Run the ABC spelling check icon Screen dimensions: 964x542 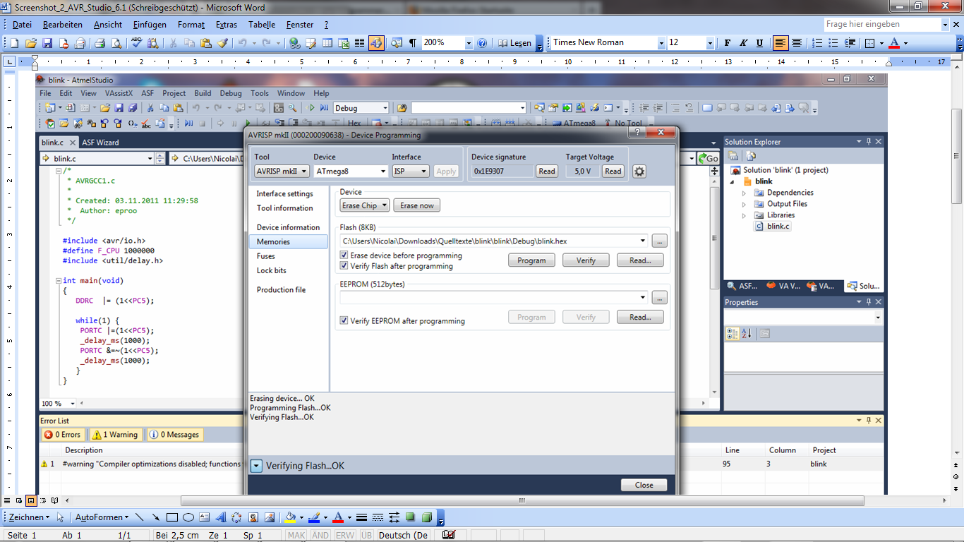(135, 43)
